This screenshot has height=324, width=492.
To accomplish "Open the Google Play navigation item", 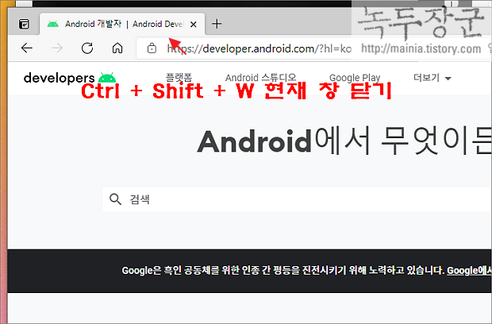I will tap(355, 78).
